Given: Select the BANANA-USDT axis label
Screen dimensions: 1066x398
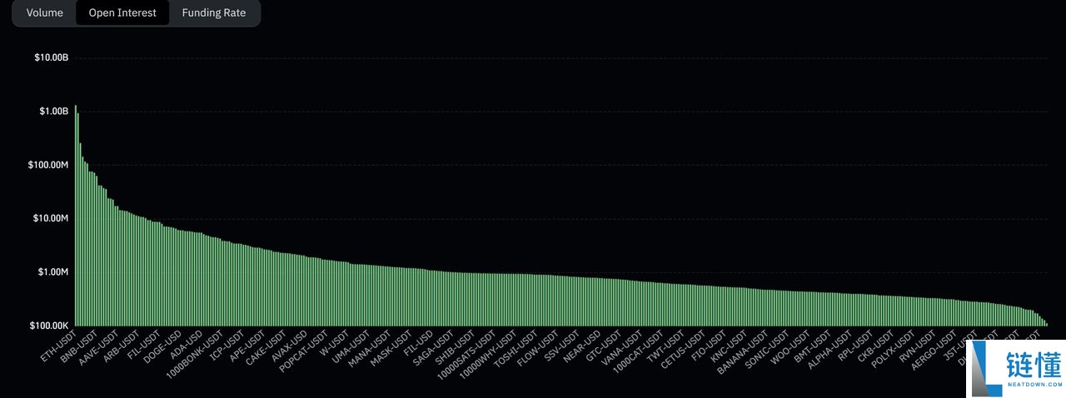Looking at the screenshot, I should (743, 351).
